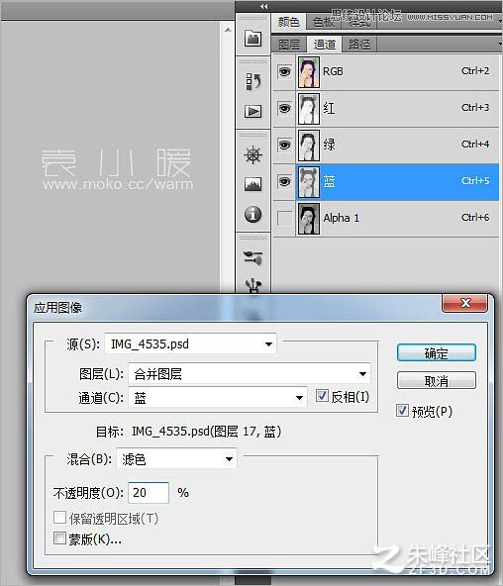Show the Alpha 1 channel visibility box

[284, 218]
